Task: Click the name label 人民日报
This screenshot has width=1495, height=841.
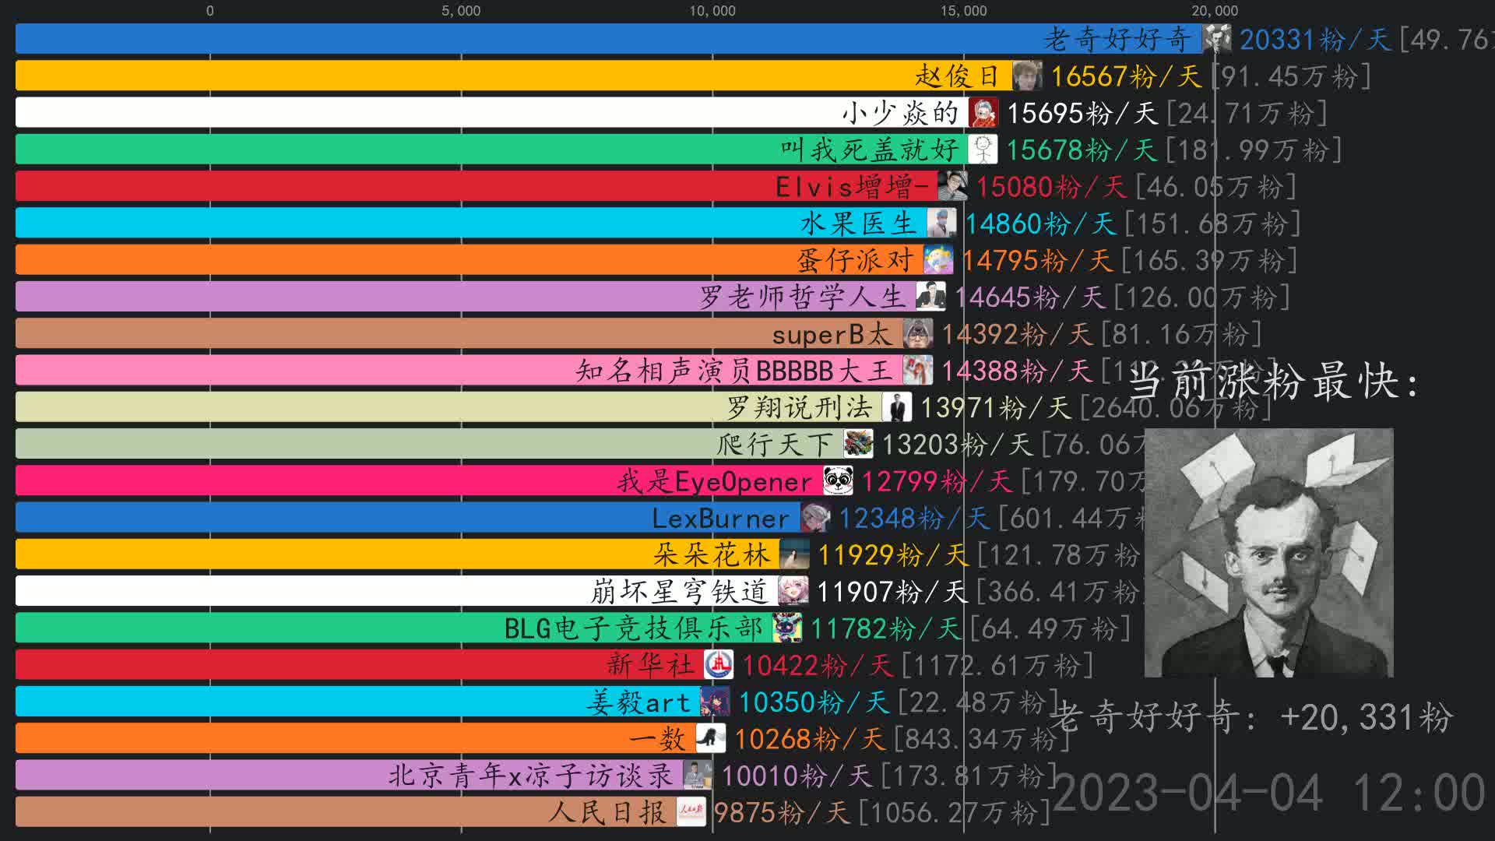Action: point(607,813)
